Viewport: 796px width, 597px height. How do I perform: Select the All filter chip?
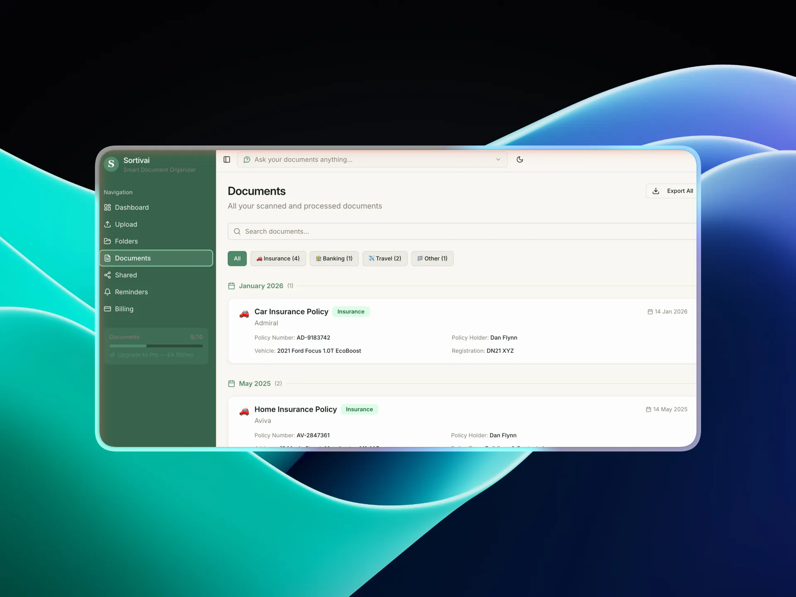pyautogui.click(x=237, y=259)
